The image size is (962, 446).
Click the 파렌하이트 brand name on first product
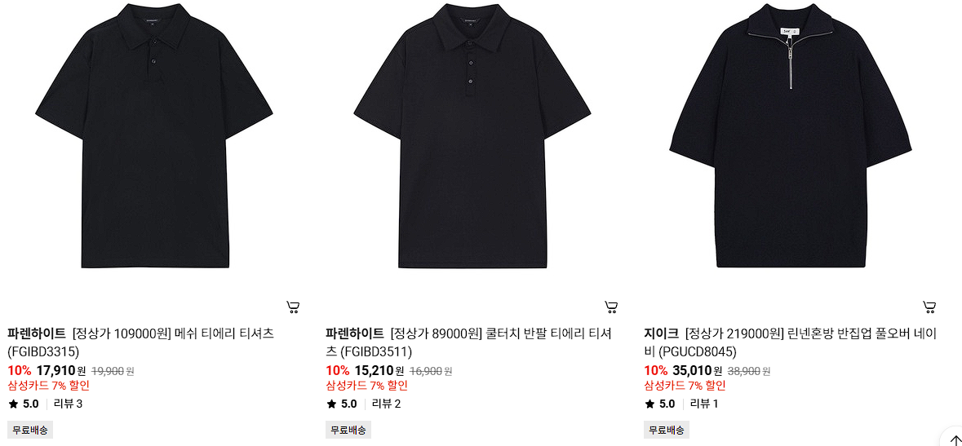click(37, 333)
